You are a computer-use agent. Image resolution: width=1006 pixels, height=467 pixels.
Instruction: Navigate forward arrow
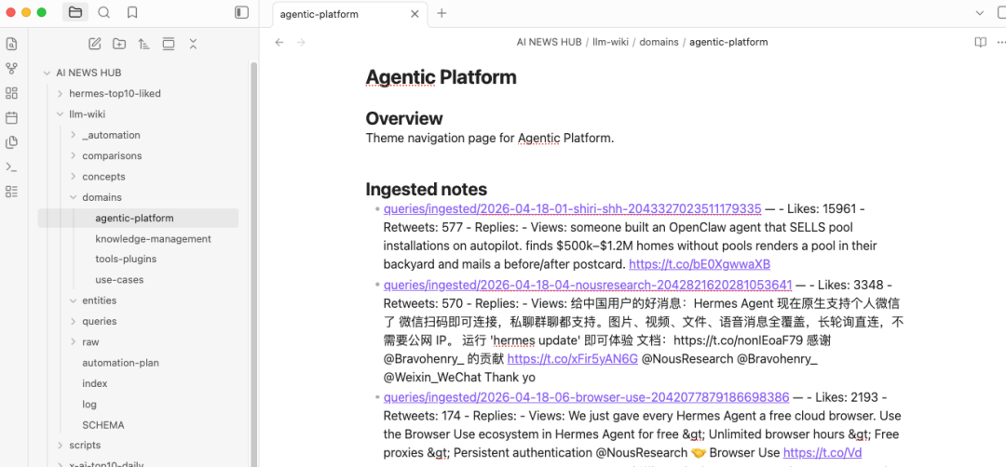pos(301,42)
